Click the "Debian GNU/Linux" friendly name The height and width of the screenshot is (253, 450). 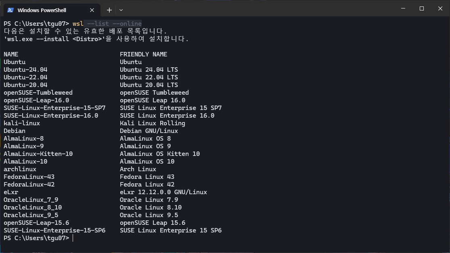149,131
